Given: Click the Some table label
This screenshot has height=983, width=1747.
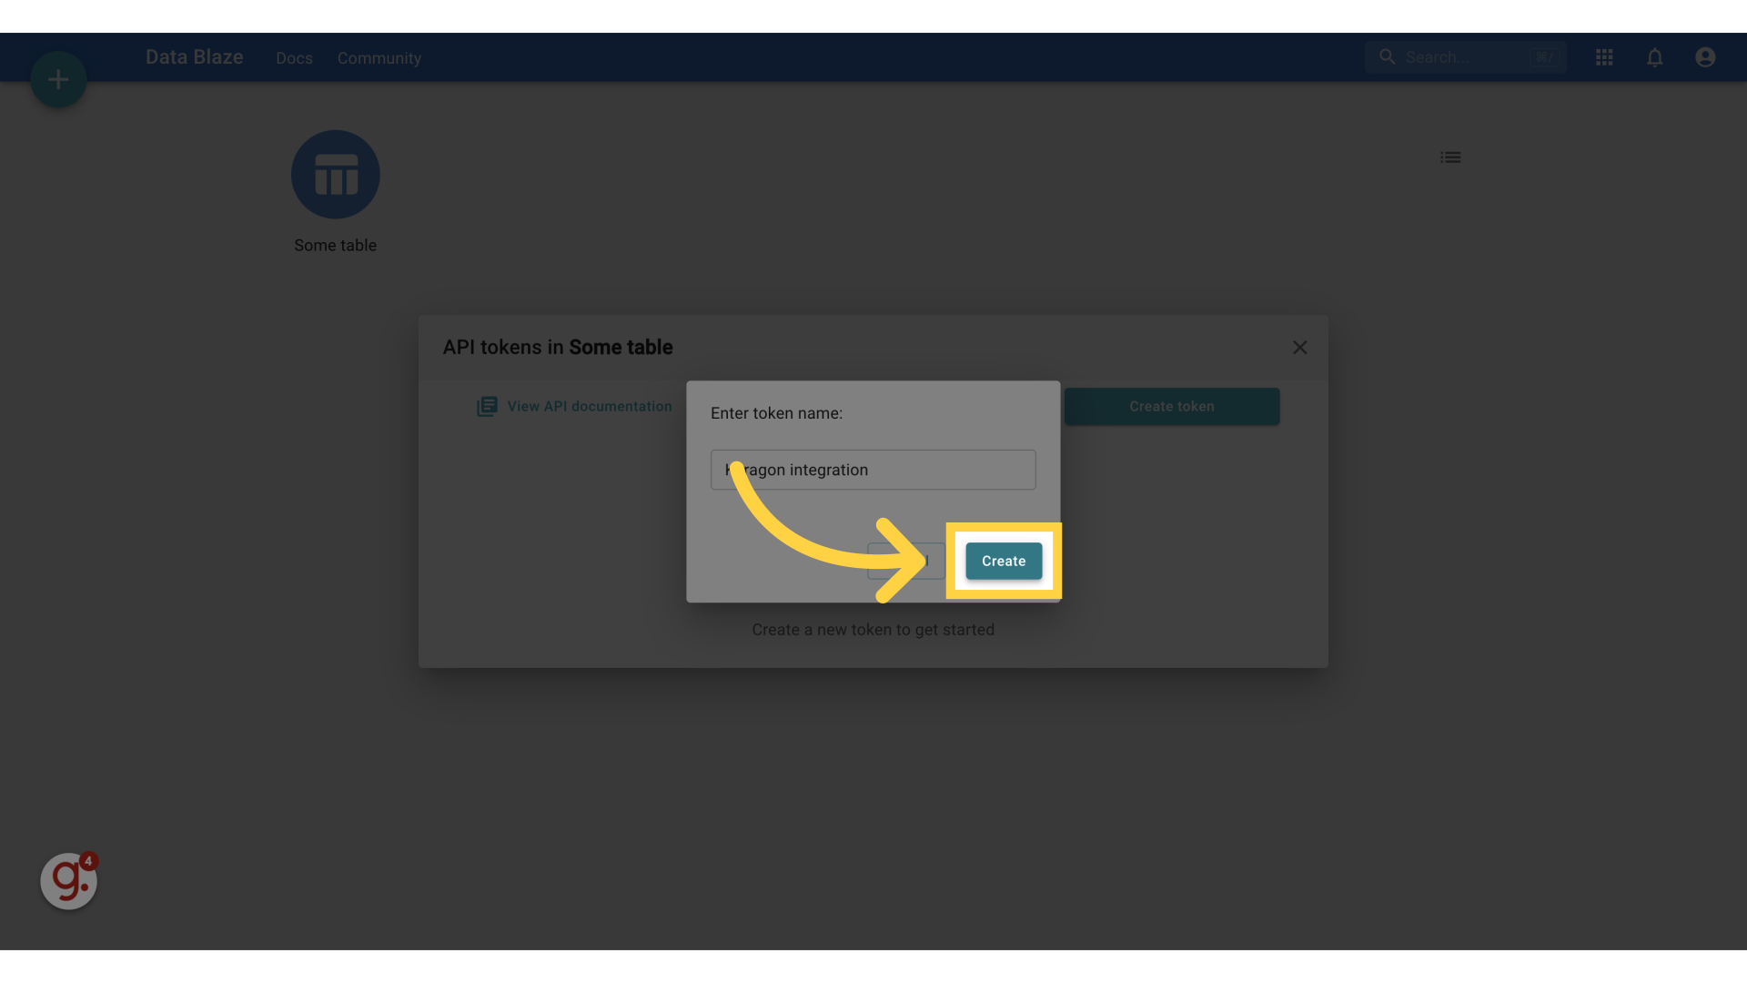Looking at the screenshot, I should coord(335,246).
